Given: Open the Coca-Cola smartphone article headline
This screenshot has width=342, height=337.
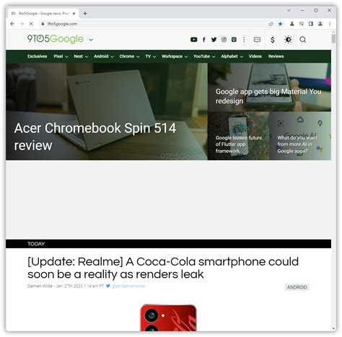Looking at the screenshot, I should point(163,268).
